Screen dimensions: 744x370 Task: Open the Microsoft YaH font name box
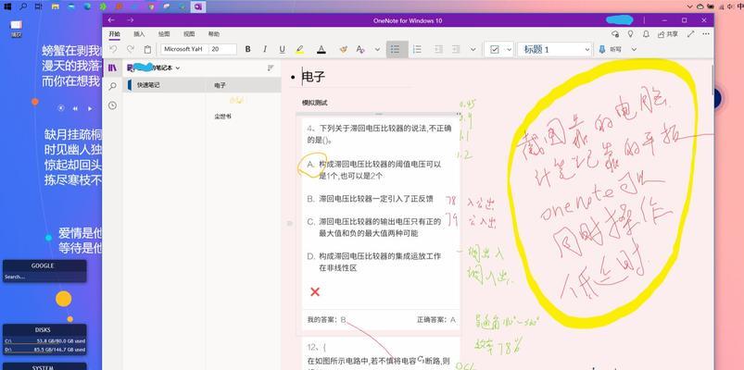click(184, 49)
